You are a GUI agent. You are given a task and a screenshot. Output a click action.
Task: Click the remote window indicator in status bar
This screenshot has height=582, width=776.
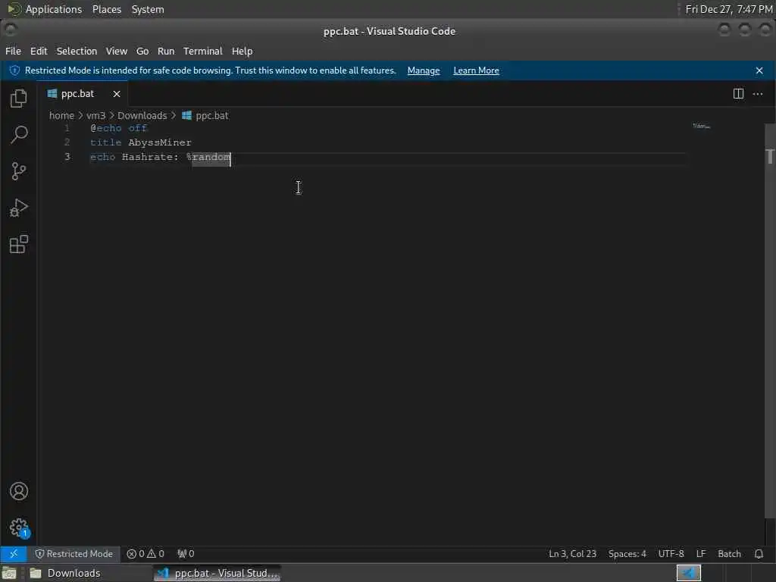(14, 554)
